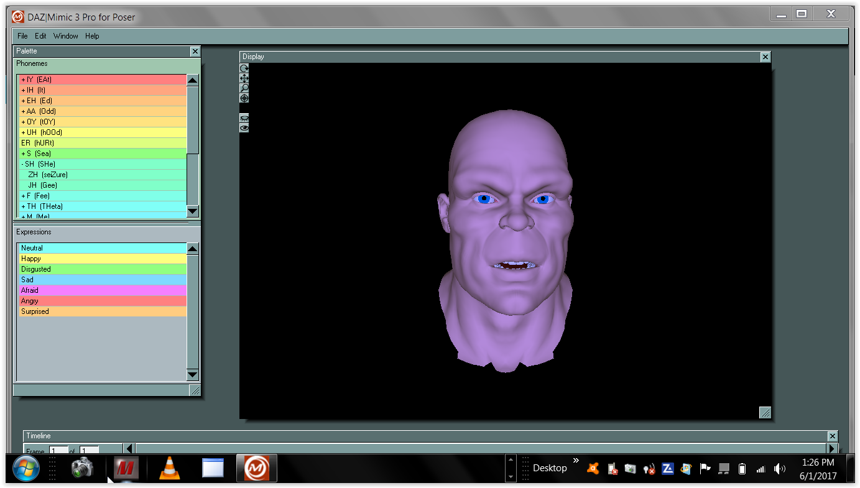Image resolution: width=860 pixels, height=488 pixels.
Task: Select the ER (hURt) phoneme
Action: (103, 143)
